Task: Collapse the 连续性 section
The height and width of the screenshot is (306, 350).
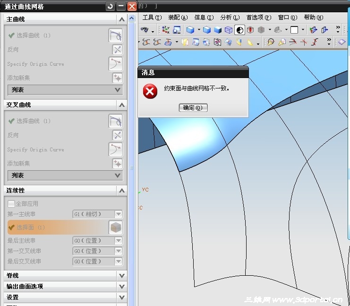Action: pyautogui.click(x=122, y=191)
